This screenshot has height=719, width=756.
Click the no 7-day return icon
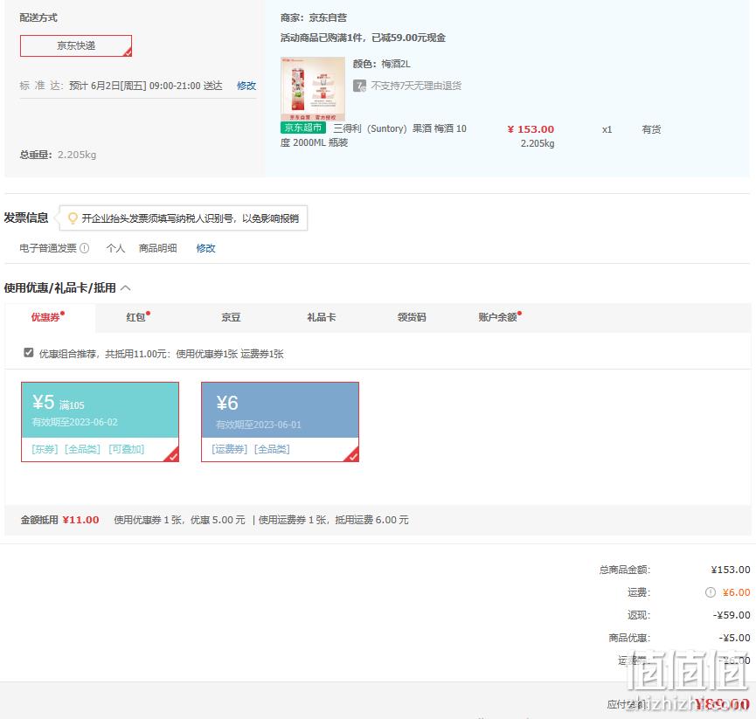[359, 86]
